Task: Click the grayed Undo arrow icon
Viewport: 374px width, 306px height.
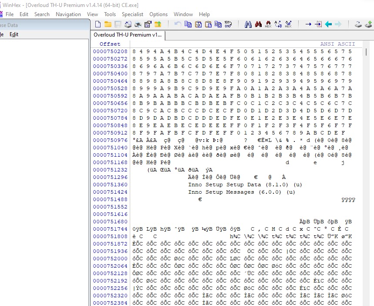Action: [178, 24]
